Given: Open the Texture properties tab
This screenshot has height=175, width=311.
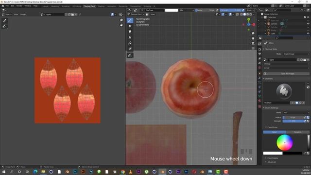Looking at the screenshot, I should coord(259,106).
